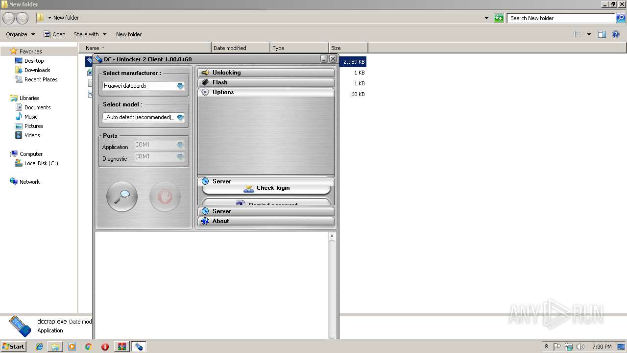Viewport: 627px width, 353px height.
Task: Open the Flash panel in DC-Unlocker
Action: point(266,82)
